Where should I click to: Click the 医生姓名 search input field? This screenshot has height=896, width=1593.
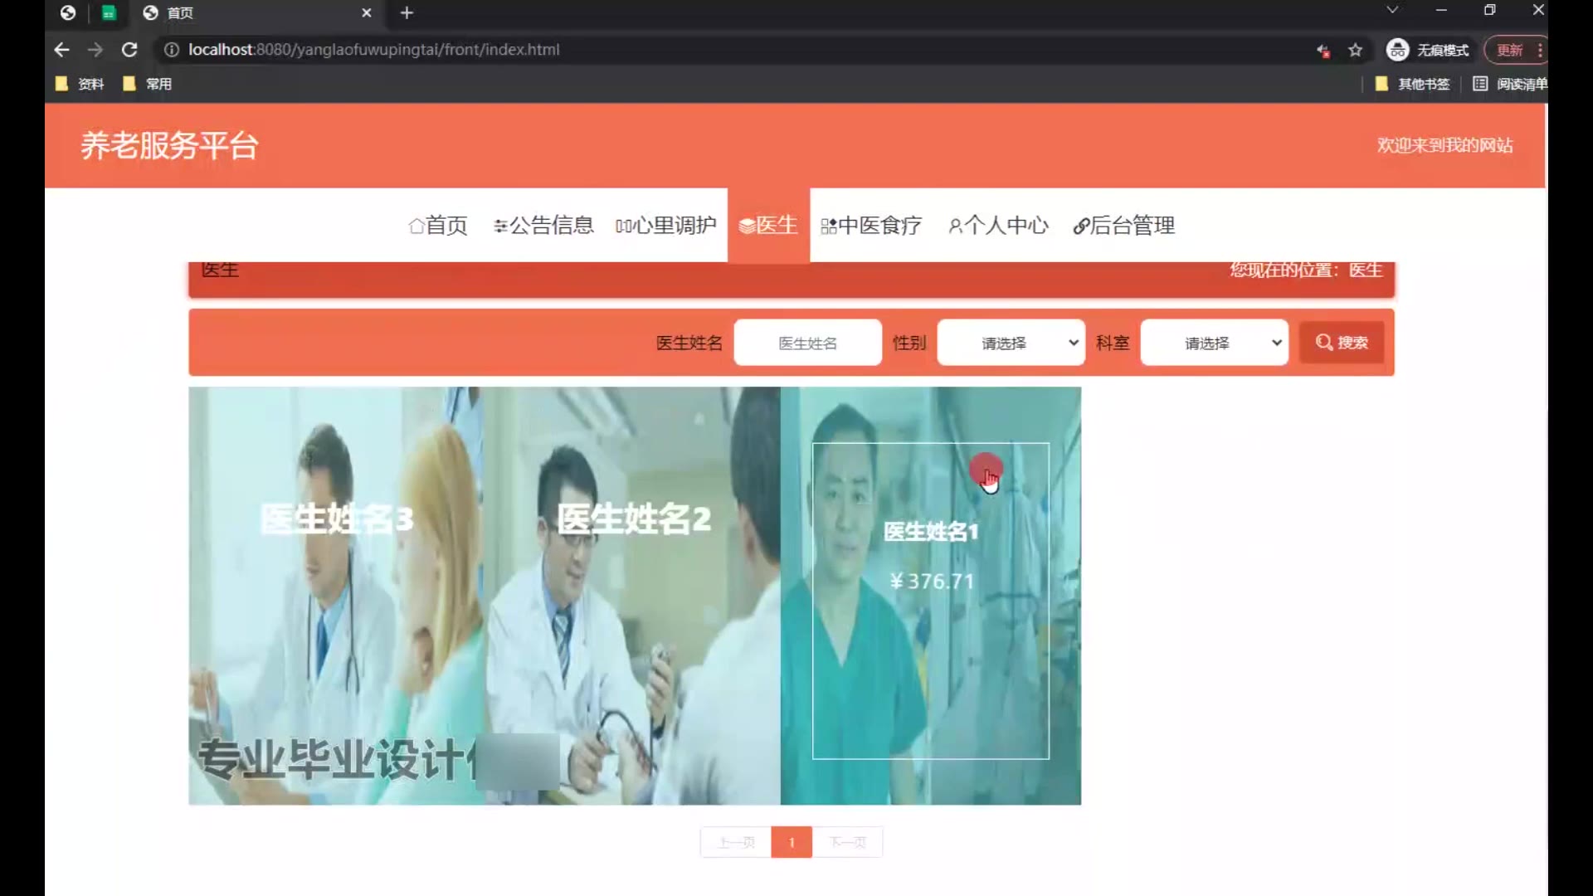[807, 343]
